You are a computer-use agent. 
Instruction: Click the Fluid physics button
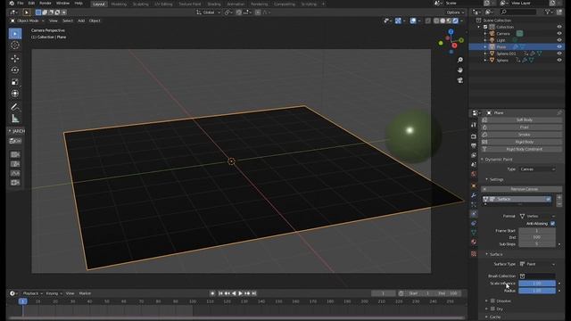(521, 127)
